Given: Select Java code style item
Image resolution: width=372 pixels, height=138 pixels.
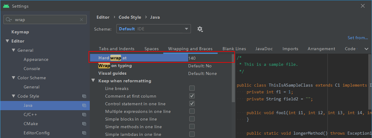Looking at the screenshot, I should (x=45, y=105).
